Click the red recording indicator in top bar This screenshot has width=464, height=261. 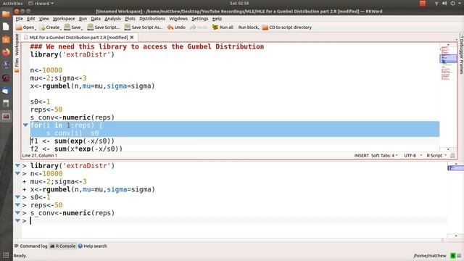423,3
